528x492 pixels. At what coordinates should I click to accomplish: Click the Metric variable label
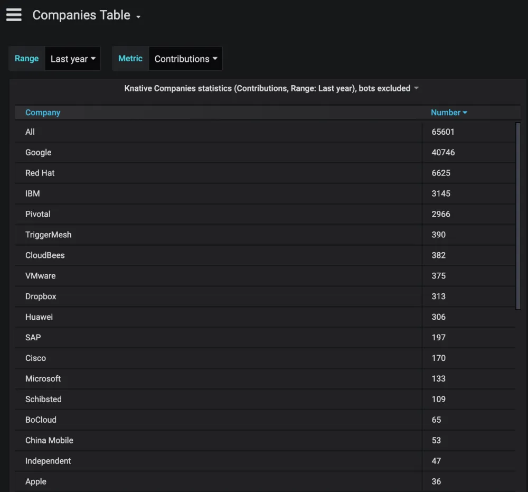[x=130, y=59]
